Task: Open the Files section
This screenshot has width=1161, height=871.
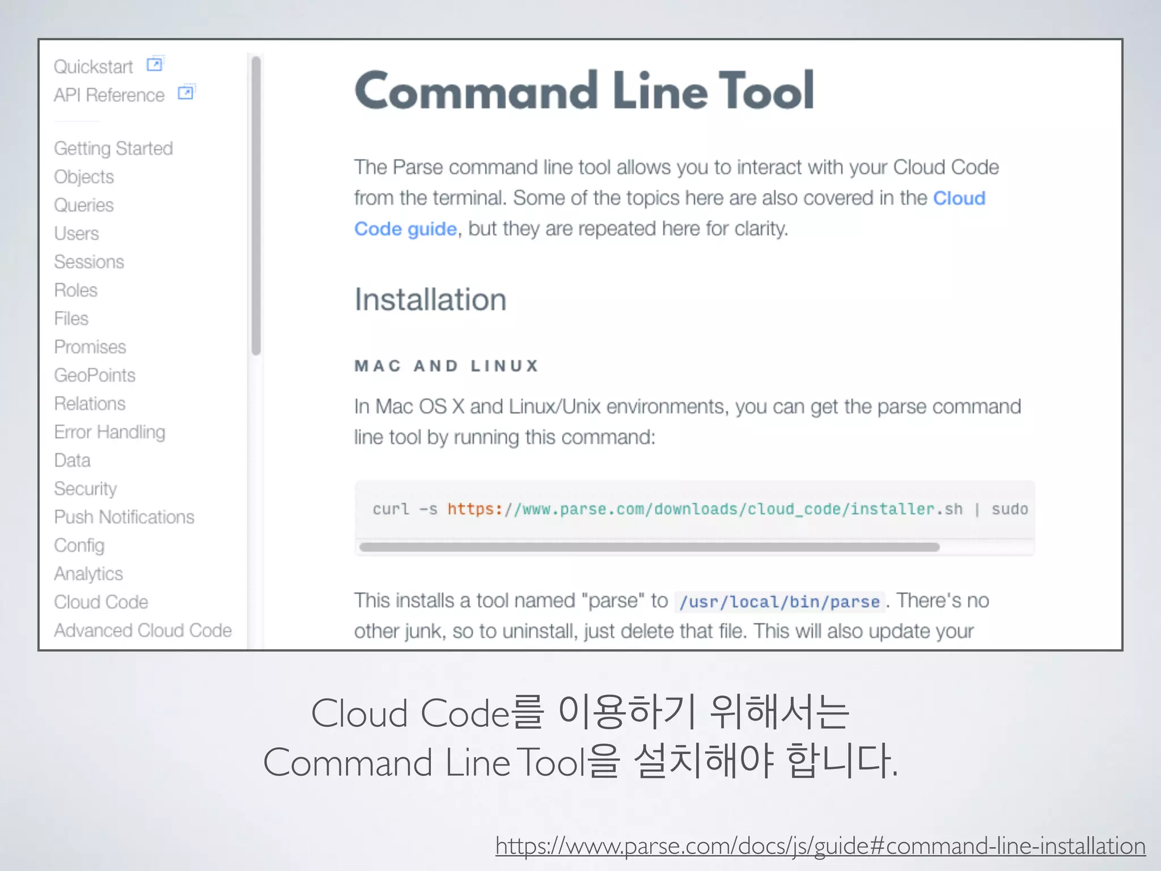Action: 71,319
